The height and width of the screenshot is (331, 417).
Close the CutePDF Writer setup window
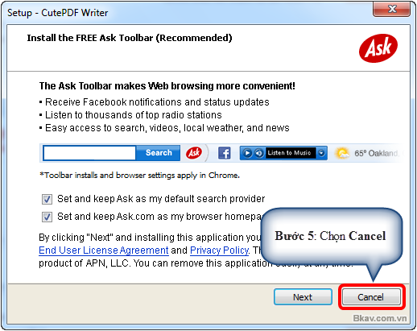tap(391, 10)
